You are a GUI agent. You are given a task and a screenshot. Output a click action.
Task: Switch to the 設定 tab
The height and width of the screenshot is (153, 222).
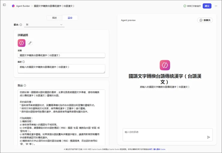70,18
